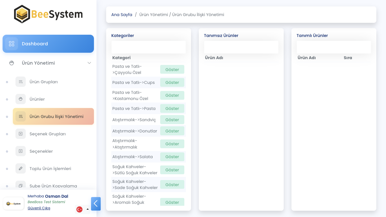Click the Toplu Ürün İşlemleri pencil icon

[x=21, y=168]
